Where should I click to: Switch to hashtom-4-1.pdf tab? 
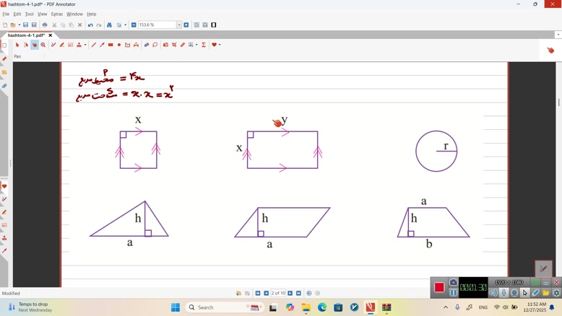pyautogui.click(x=26, y=35)
